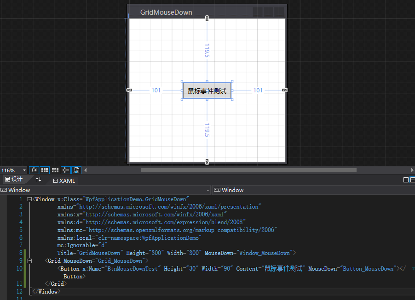Toggle show snap grid button
415x300 pixels.
(x=45, y=170)
